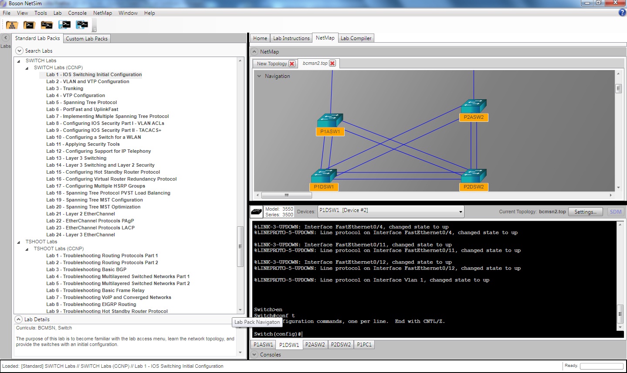Collapse the TSHOOT Labs (CCNP) node
Screen dimensions: 627x373
coord(27,249)
